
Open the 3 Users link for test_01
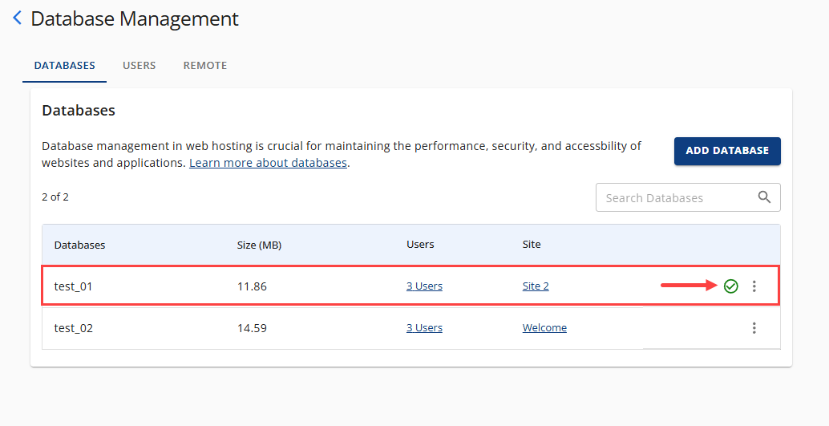(x=424, y=286)
